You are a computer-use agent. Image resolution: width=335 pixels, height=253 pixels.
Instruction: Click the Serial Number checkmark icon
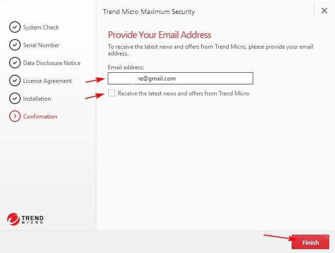pyautogui.click(x=15, y=45)
